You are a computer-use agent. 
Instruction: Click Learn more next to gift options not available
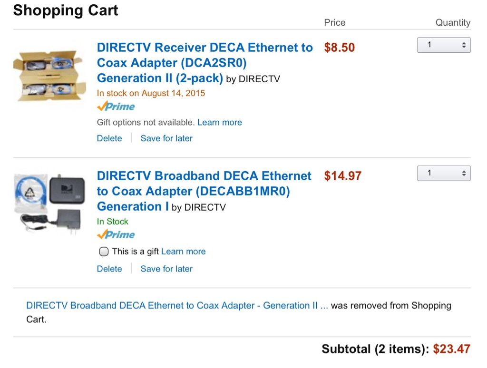click(220, 122)
